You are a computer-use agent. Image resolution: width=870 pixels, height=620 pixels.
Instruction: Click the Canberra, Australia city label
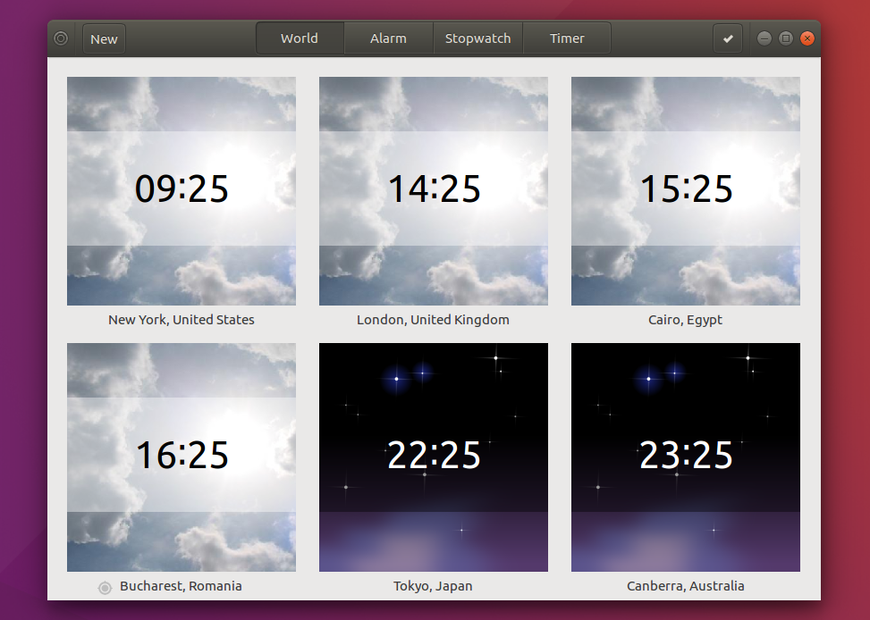point(685,587)
